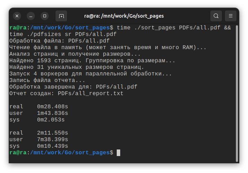Screen dimensions: 248x173
Task: Click the second real time 2m11.550s
Action: pos(52,133)
